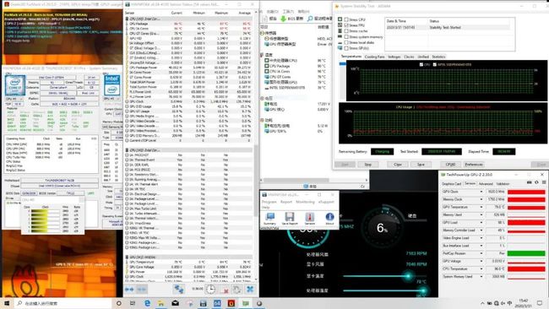549x309 pixels.
Task: Open CPU Temperature dropdown in GPU-Z
Action: [481, 268]
